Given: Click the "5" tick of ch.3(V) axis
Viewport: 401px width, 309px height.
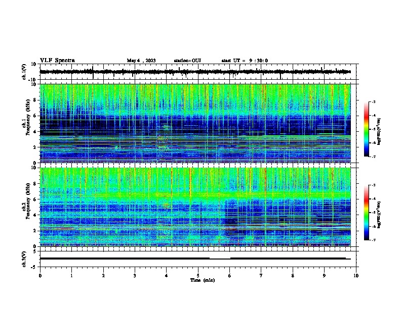Looking at the screenshot, I should 35,251.
